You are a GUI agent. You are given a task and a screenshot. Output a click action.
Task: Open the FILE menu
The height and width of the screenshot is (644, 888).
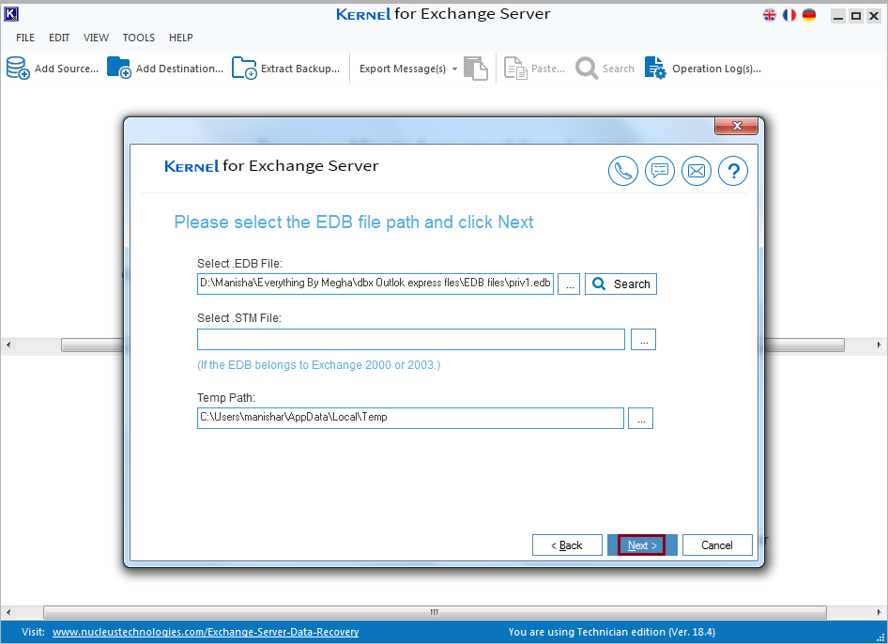[25, 38]
